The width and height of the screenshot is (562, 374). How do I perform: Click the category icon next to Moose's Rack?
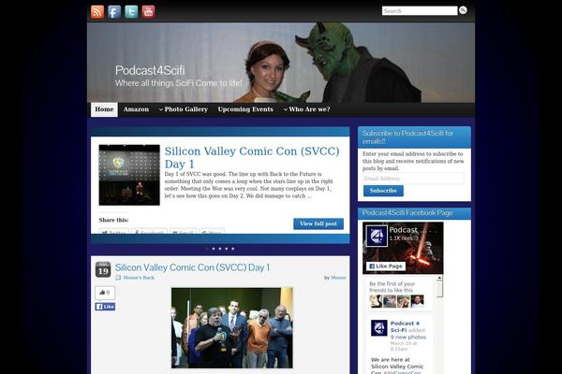[118, 278]
